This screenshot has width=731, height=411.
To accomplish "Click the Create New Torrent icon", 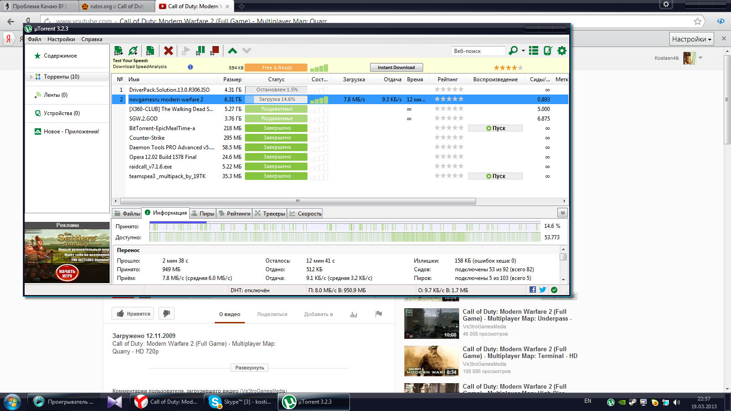I will coord(150,51).
